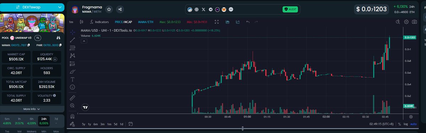
Task: Click the share pair icon
Action: [120, 10]
